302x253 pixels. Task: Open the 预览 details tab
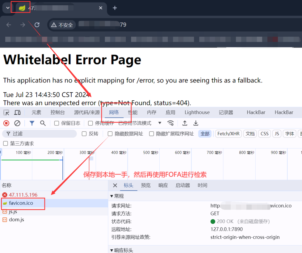pyautogui.click(x=146, y=185)
